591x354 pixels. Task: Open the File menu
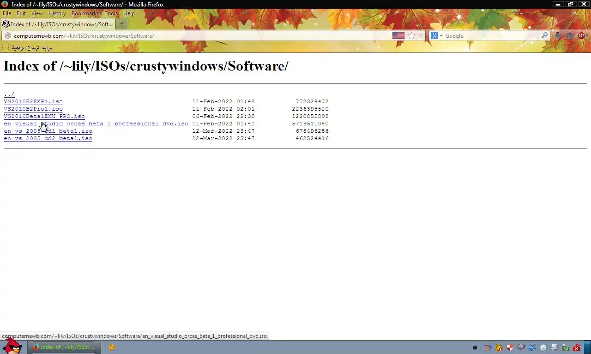(x=7, y=13)
